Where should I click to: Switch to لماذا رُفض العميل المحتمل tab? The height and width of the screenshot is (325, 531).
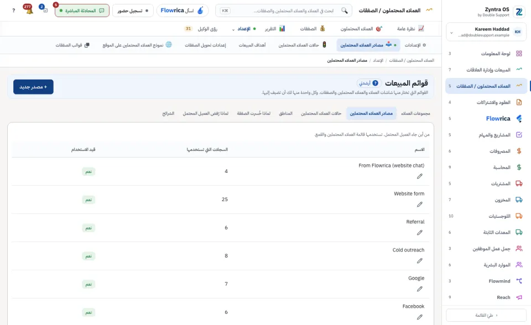[206, 113]
